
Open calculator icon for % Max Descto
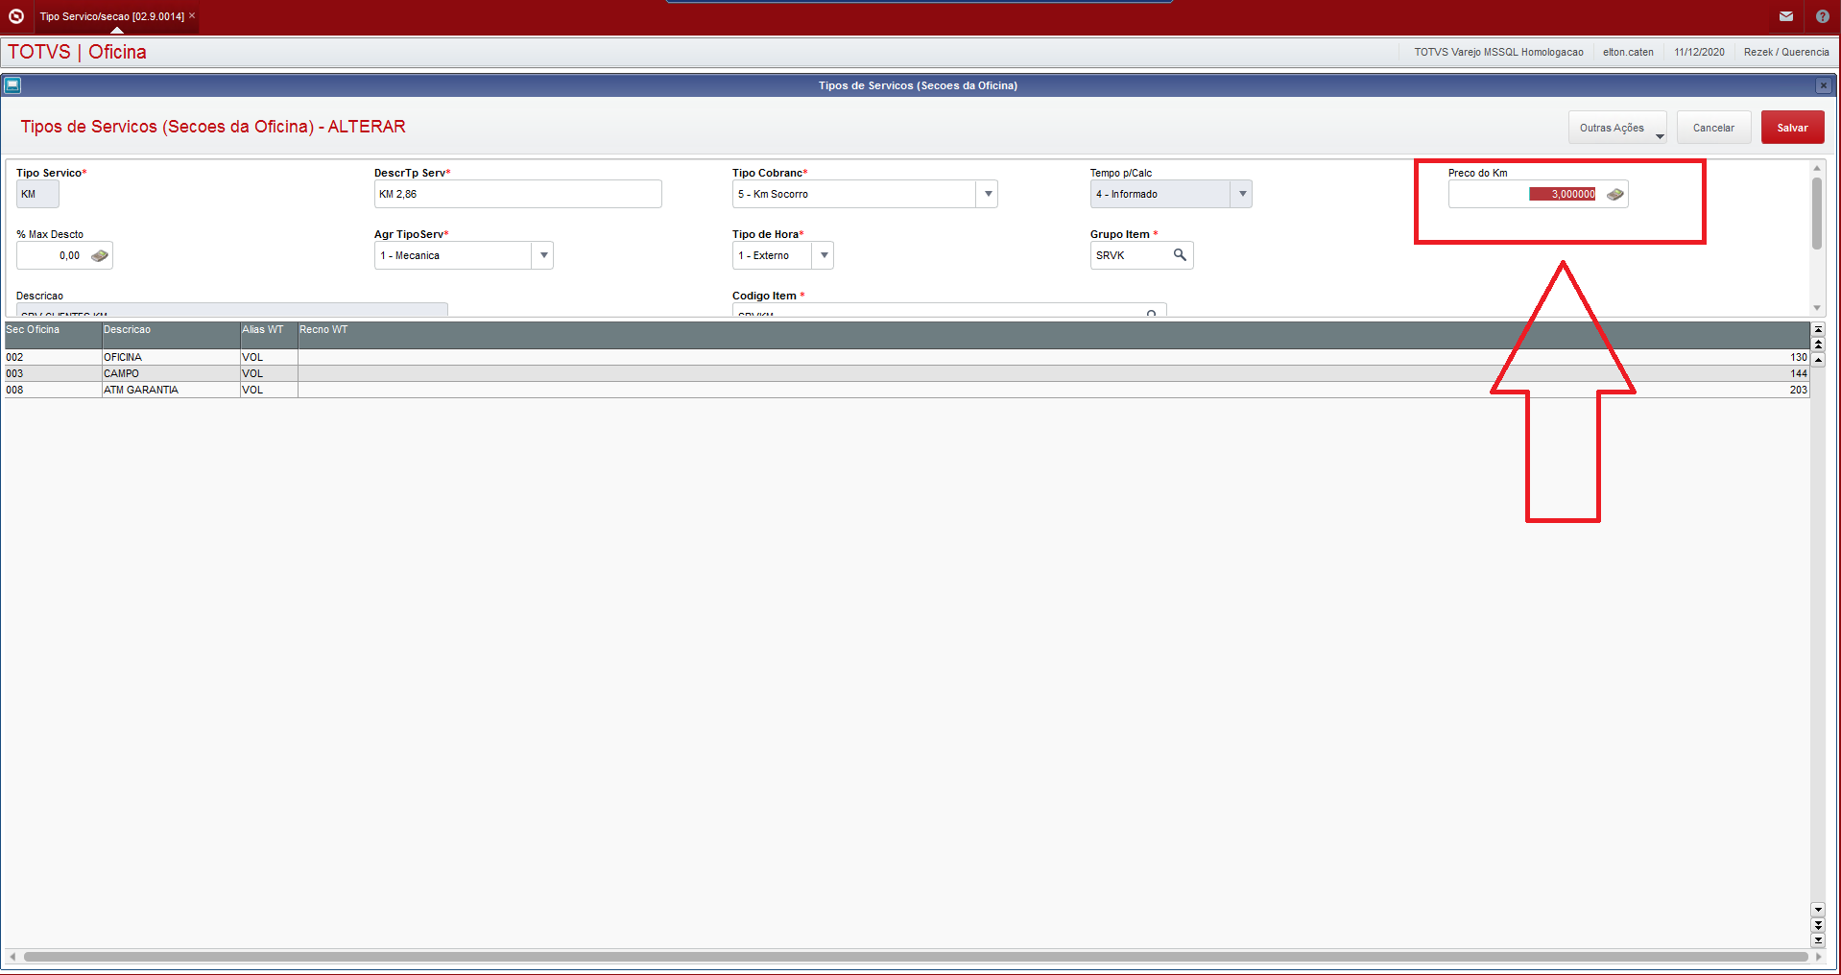click(x=100, y=255)
